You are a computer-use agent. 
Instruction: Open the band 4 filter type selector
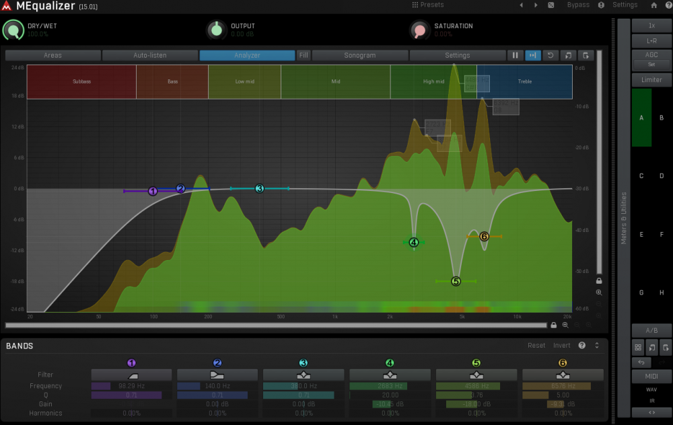click(x=390, y=375)
